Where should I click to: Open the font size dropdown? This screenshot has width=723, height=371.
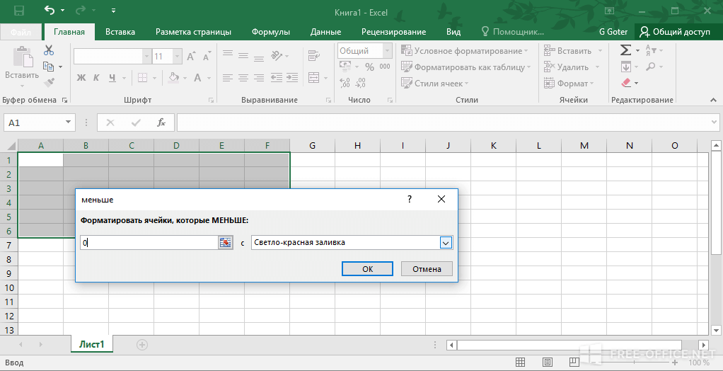177,57
